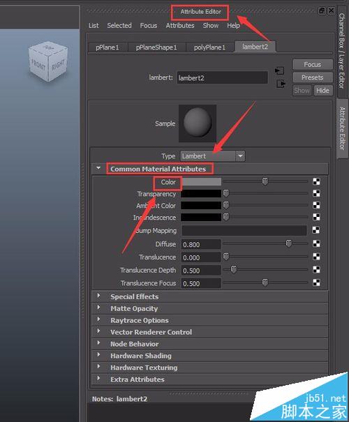Click the material Sample sphere preview
This screenshot has height=422, width=349.
(x=198, y=123)
